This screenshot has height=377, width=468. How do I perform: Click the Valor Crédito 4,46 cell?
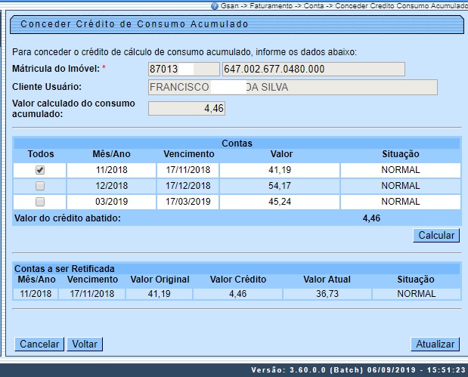point(238,294)
